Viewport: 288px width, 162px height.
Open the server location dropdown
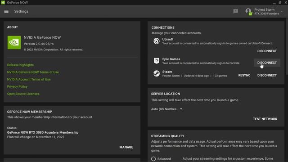(x=166, y=109)
